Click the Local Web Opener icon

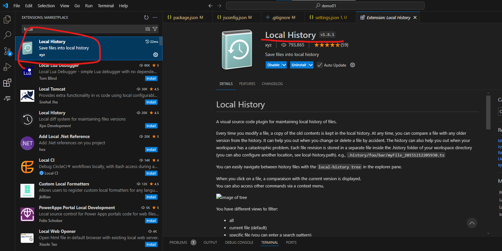point(27,238)
